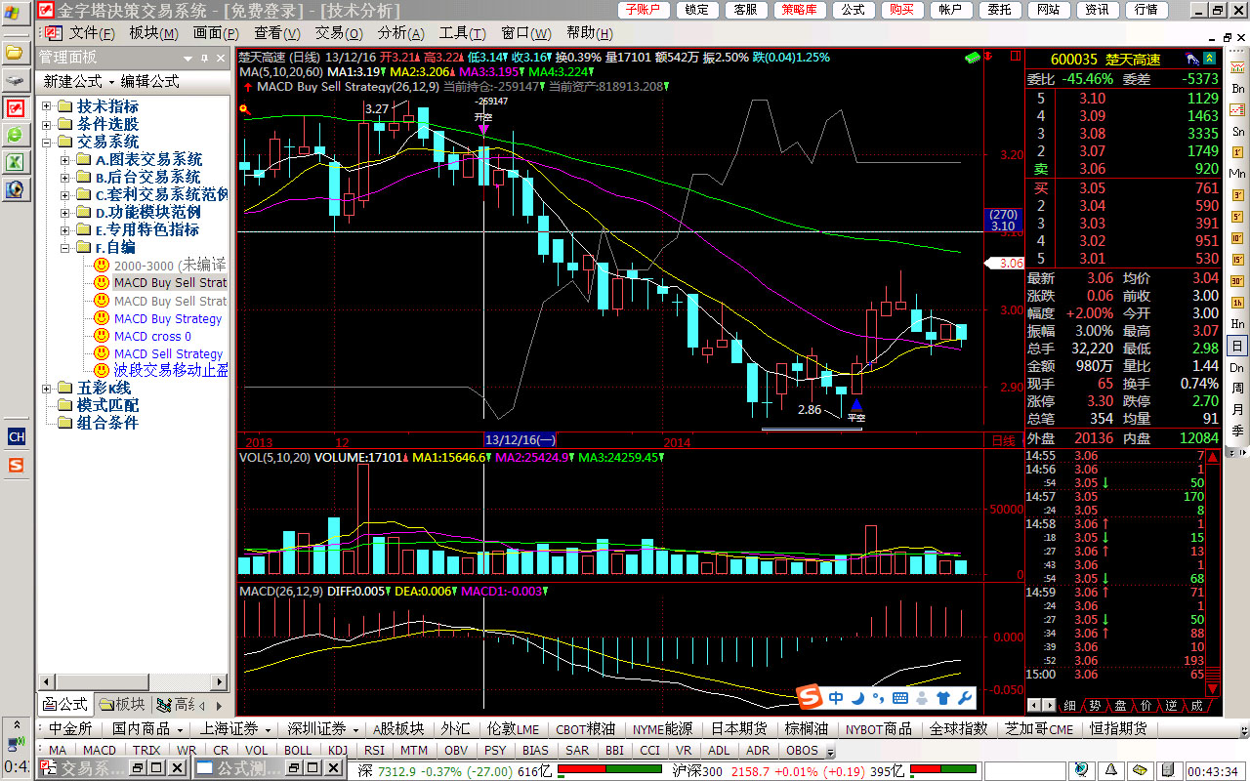Viewport: 1250px width, 781px height.
Task: Click the CH language indicator icon
Action: coord(16,436)
